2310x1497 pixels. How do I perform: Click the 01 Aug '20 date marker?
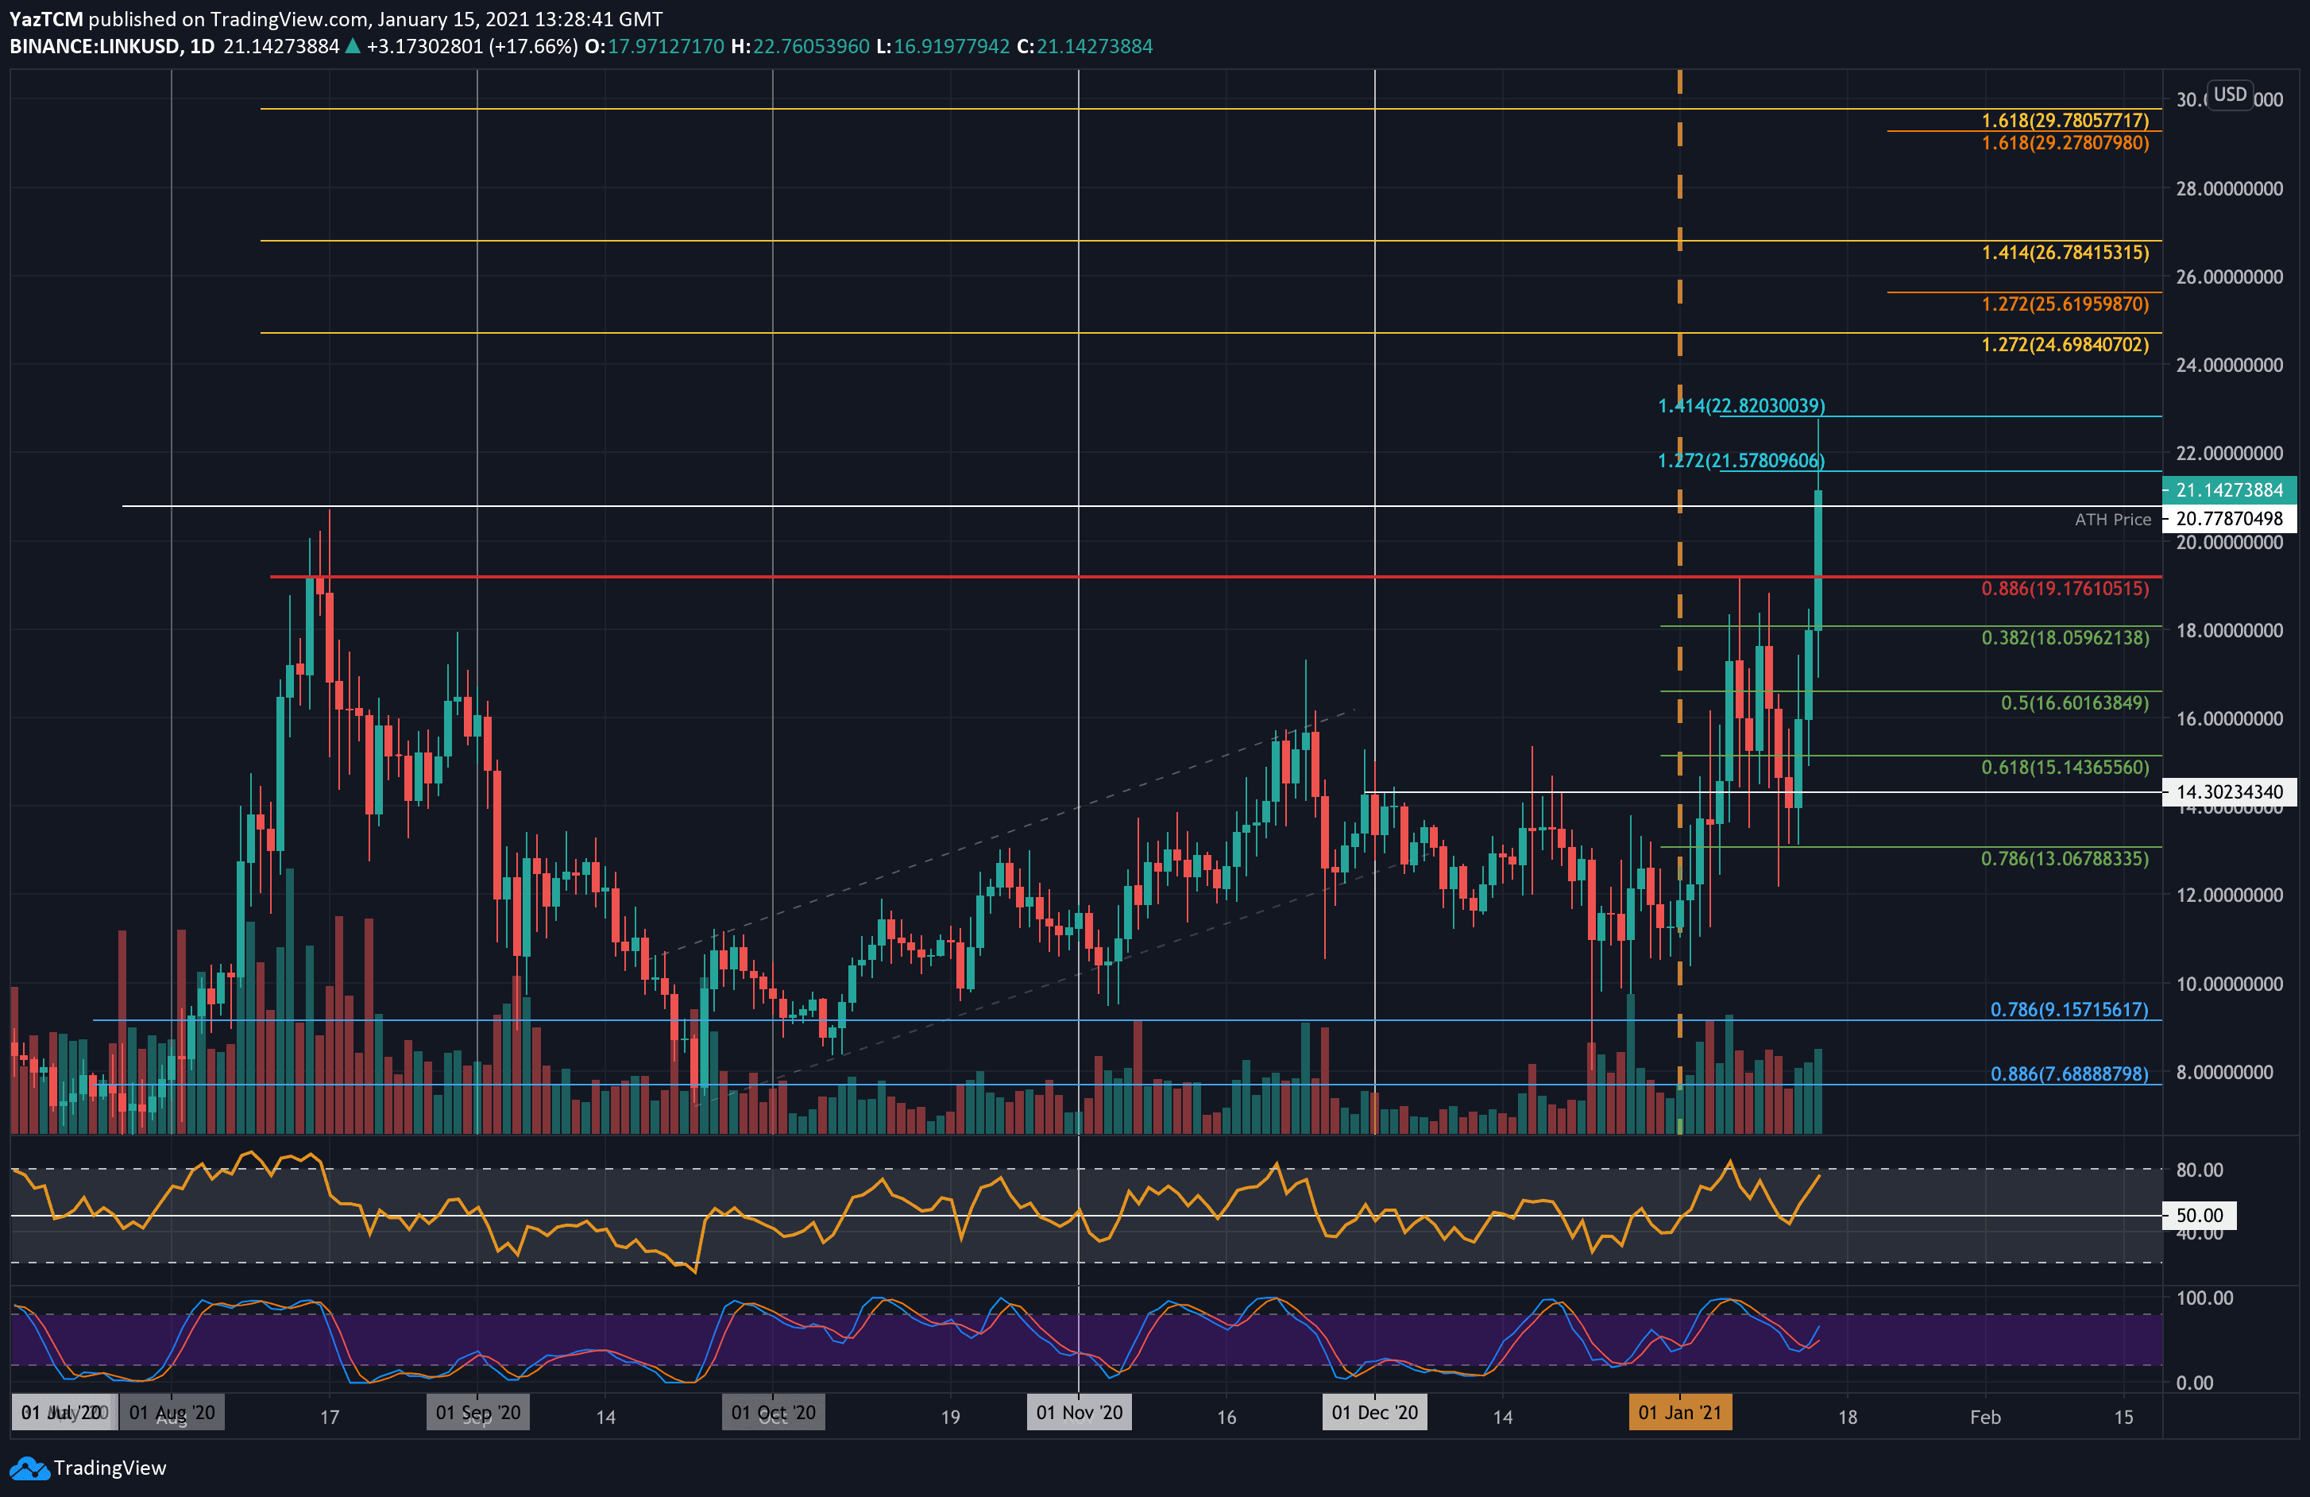coord(172,1413)
